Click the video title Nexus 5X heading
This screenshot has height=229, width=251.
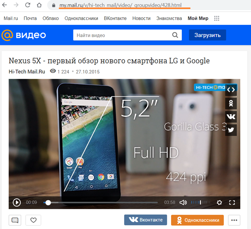pyautogui.click(x=109, y=61)
